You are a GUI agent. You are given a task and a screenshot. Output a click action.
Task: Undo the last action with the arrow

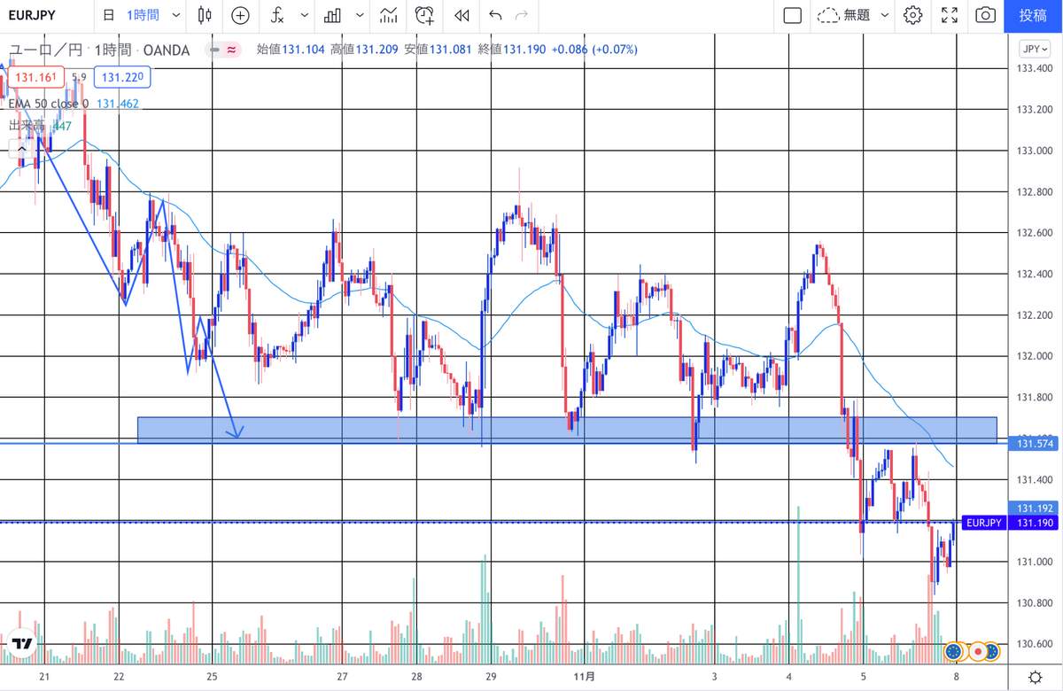tap(495, 15)
